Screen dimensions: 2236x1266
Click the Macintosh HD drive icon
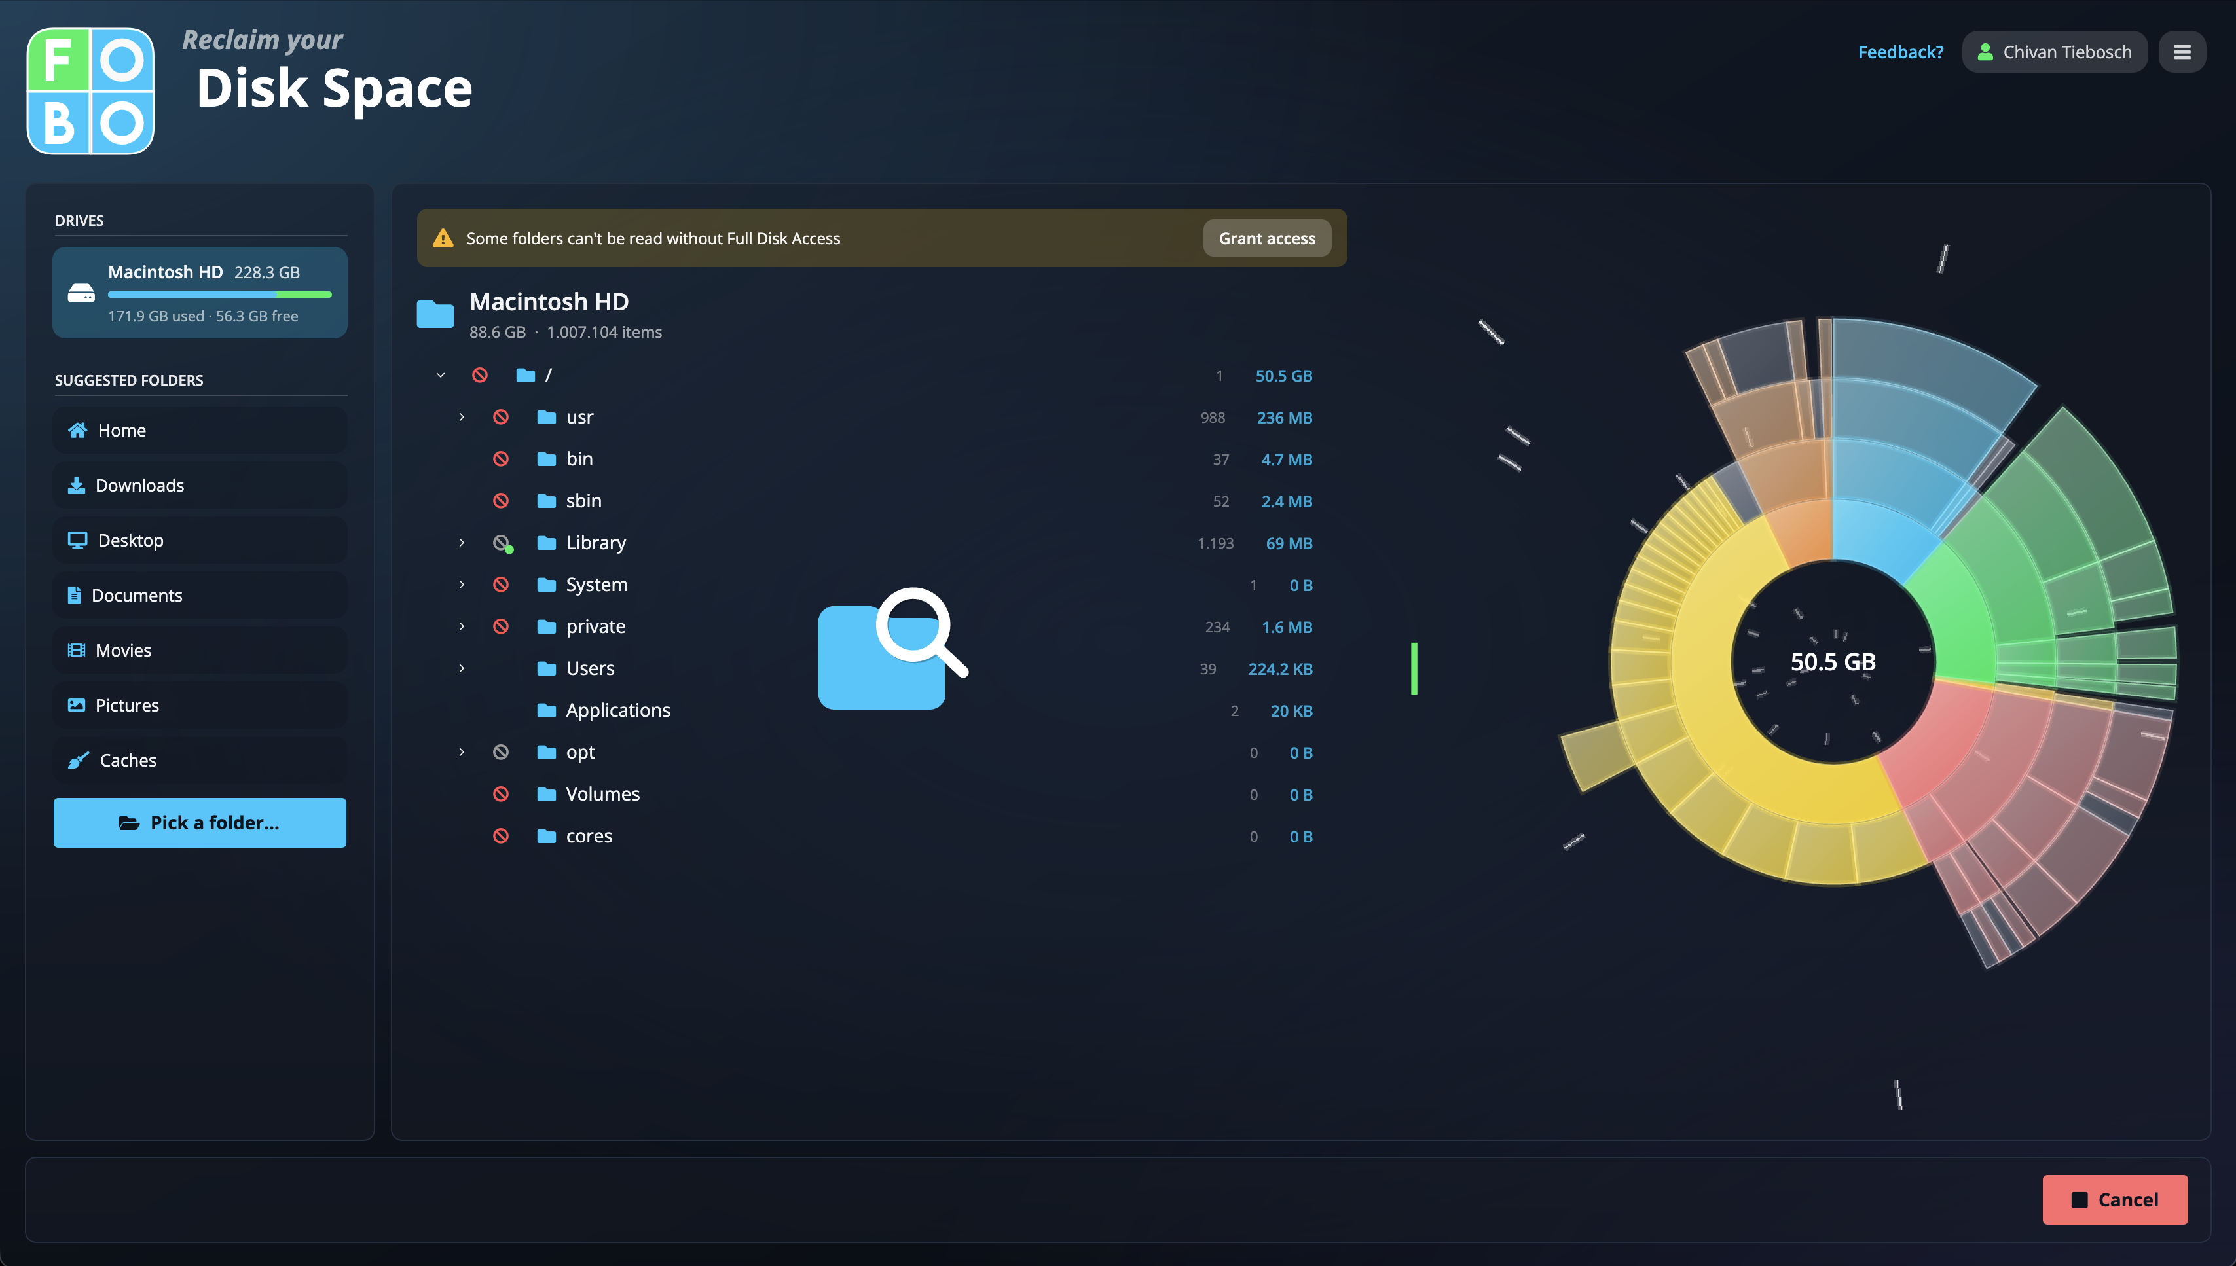click(x=81, y=293)
